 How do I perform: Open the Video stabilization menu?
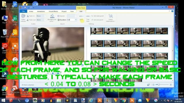pyautogui.click(x=110, y=18)
